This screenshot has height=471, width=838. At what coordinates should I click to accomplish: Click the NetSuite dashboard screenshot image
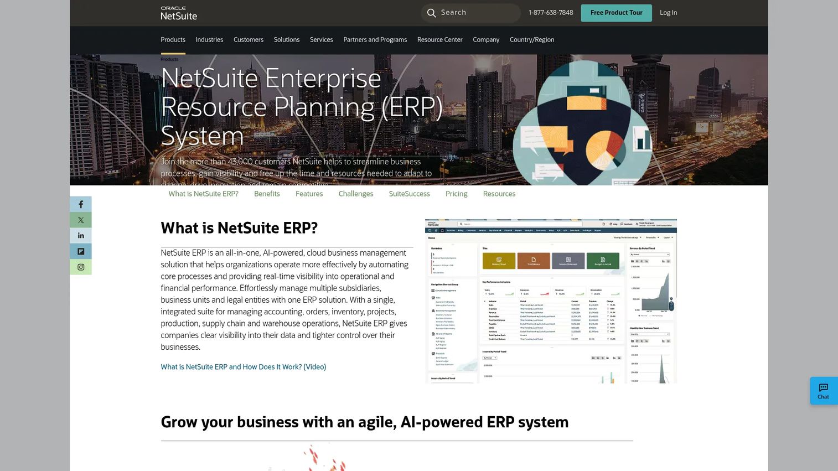[x=551, y=301]
